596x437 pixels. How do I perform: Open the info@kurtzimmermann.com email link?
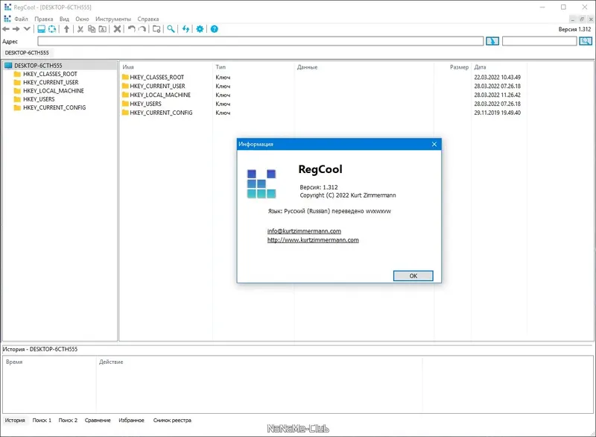304,231
